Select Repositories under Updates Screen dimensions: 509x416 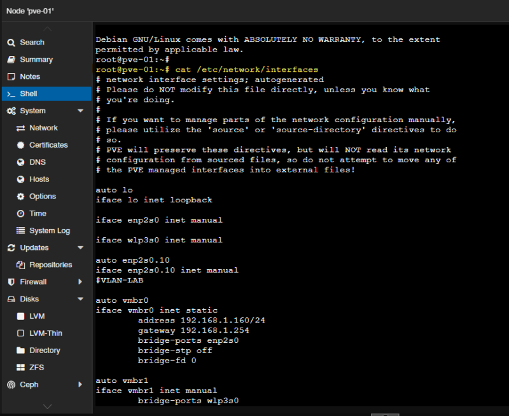[50, 265]
